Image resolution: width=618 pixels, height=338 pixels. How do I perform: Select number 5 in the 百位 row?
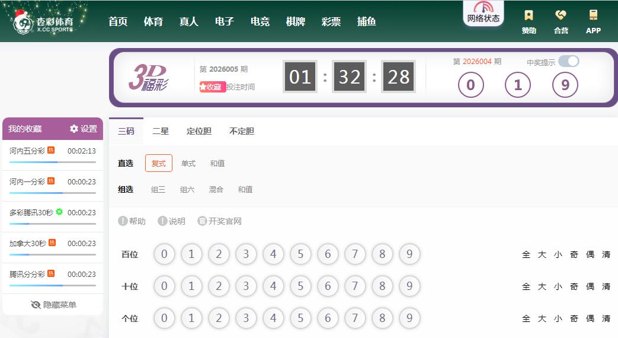300,254
